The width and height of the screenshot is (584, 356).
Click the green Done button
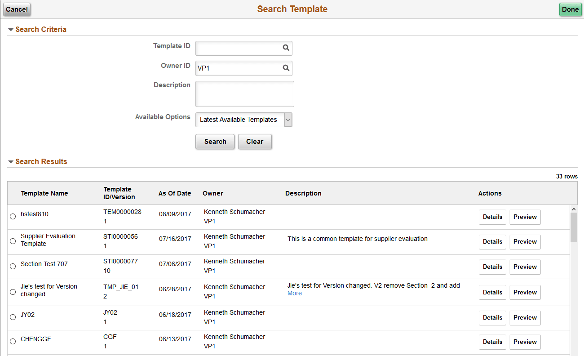[570, 9]
